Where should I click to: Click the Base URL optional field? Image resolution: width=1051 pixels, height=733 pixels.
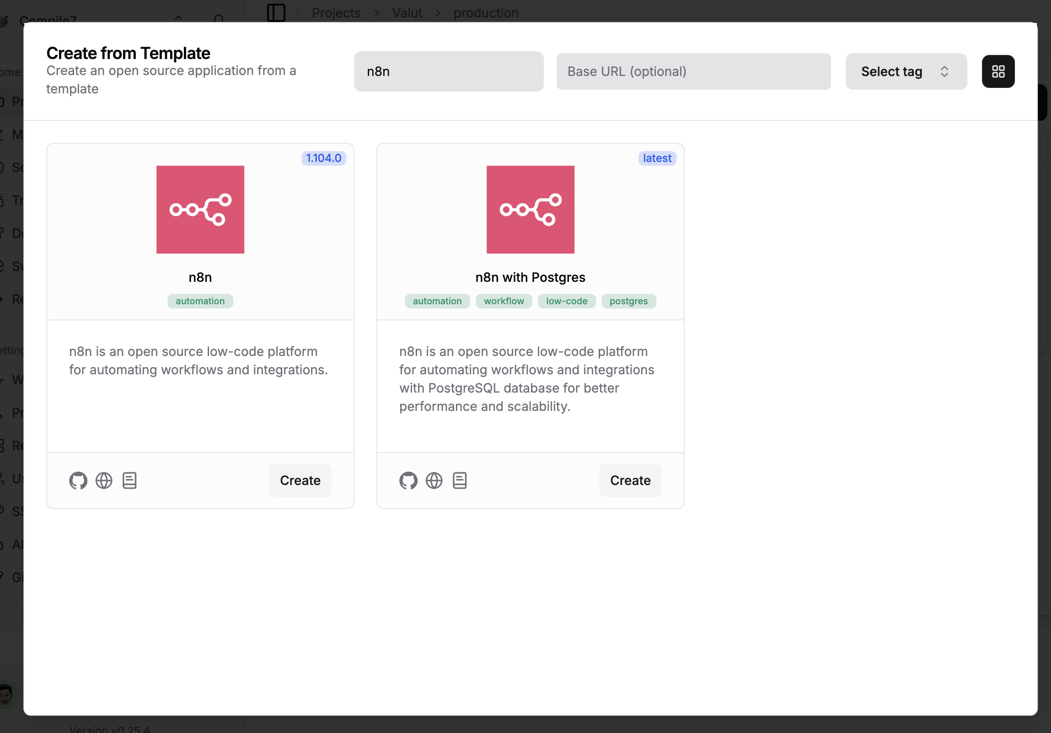pyautogui.click(x=693, y=71)
